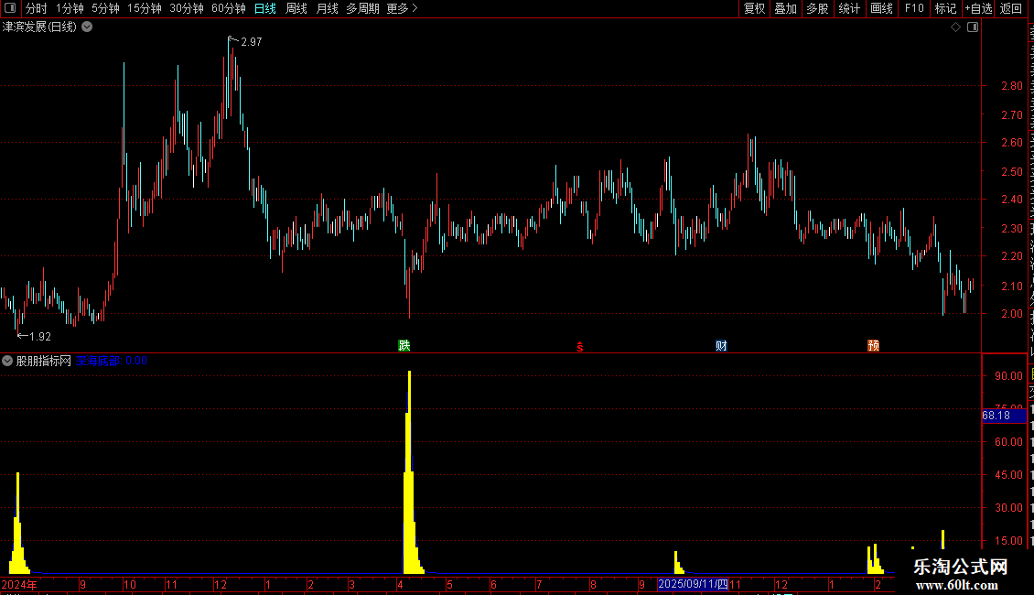Select the 5分钟 period
The height and width of the screenshot is (595, 1034).
(105, 8)
